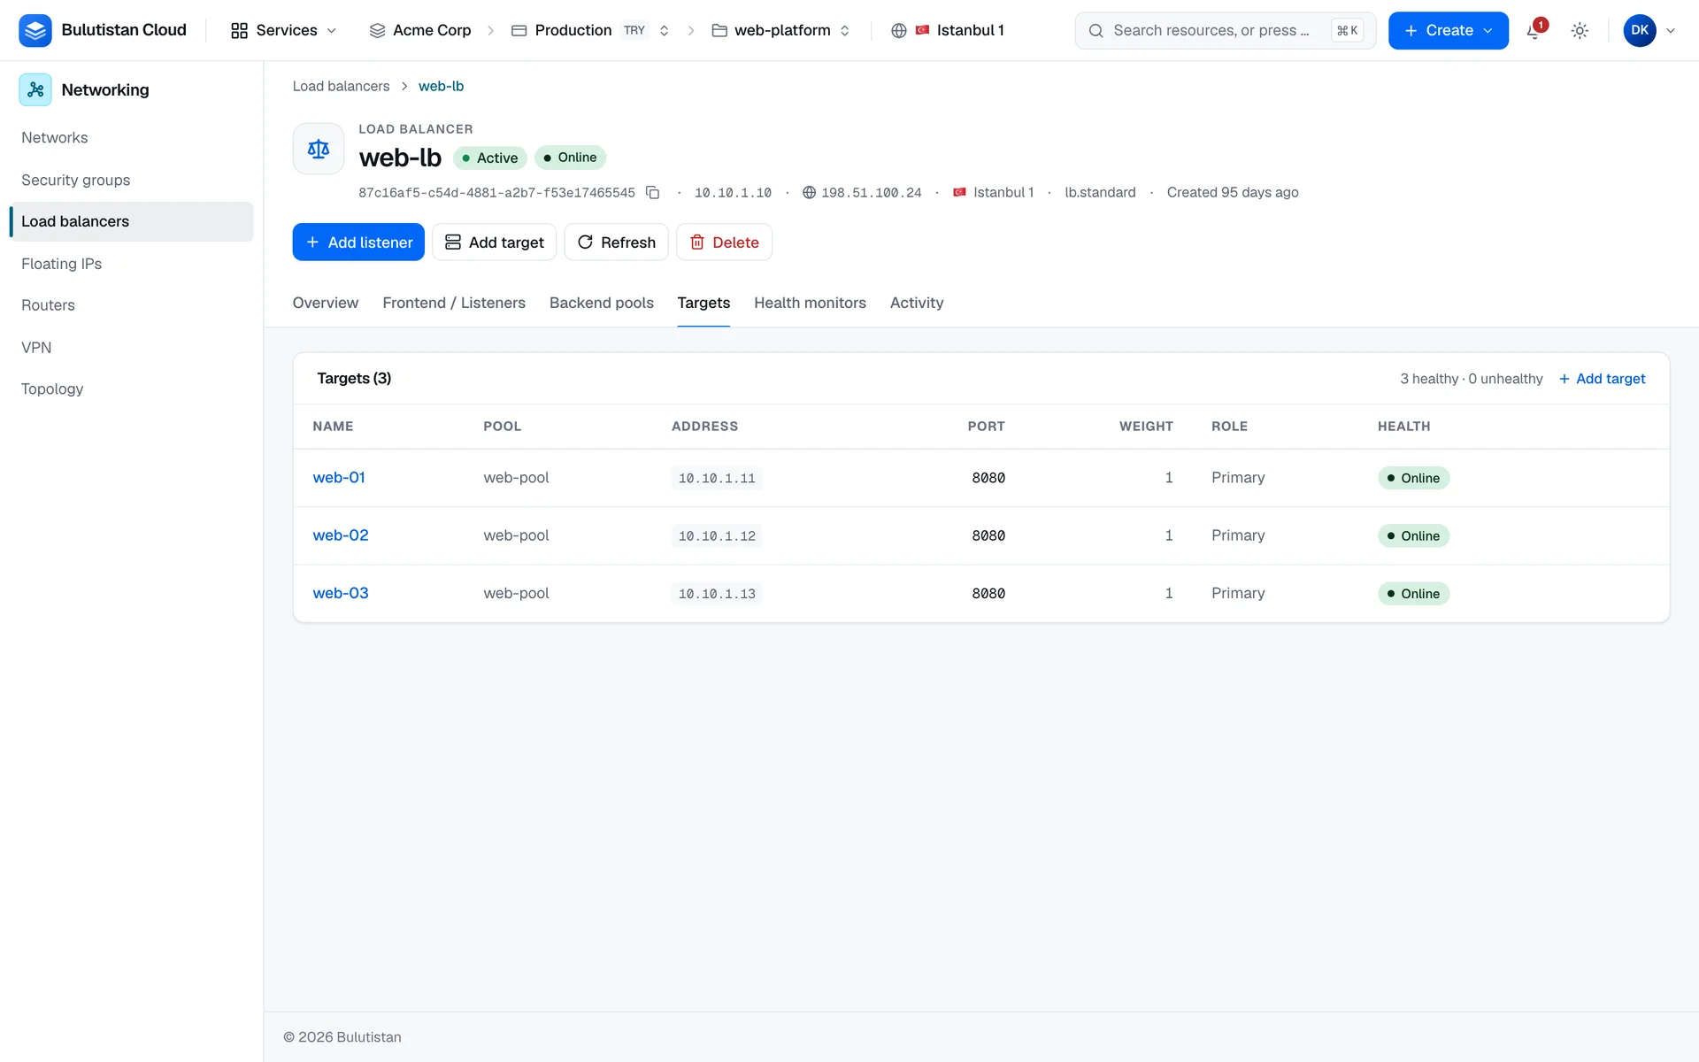Open Networks in sidebar
1699x1062 pixels.
(131, 138)
